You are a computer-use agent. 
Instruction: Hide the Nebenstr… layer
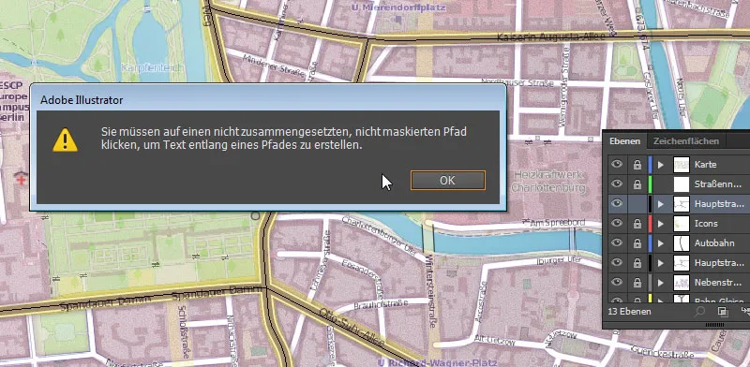click(617, 282)
